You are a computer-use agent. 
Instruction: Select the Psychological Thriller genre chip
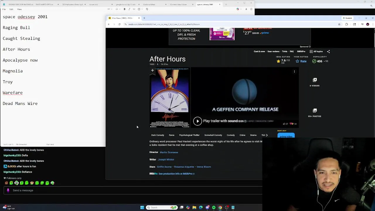189,135
